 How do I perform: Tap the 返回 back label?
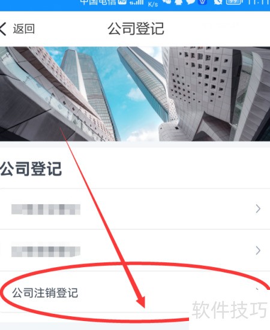(x=24, y=29)
